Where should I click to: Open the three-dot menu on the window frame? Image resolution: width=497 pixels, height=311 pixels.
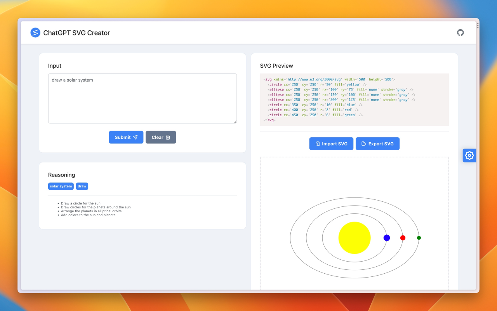click(x=477, y=25)
